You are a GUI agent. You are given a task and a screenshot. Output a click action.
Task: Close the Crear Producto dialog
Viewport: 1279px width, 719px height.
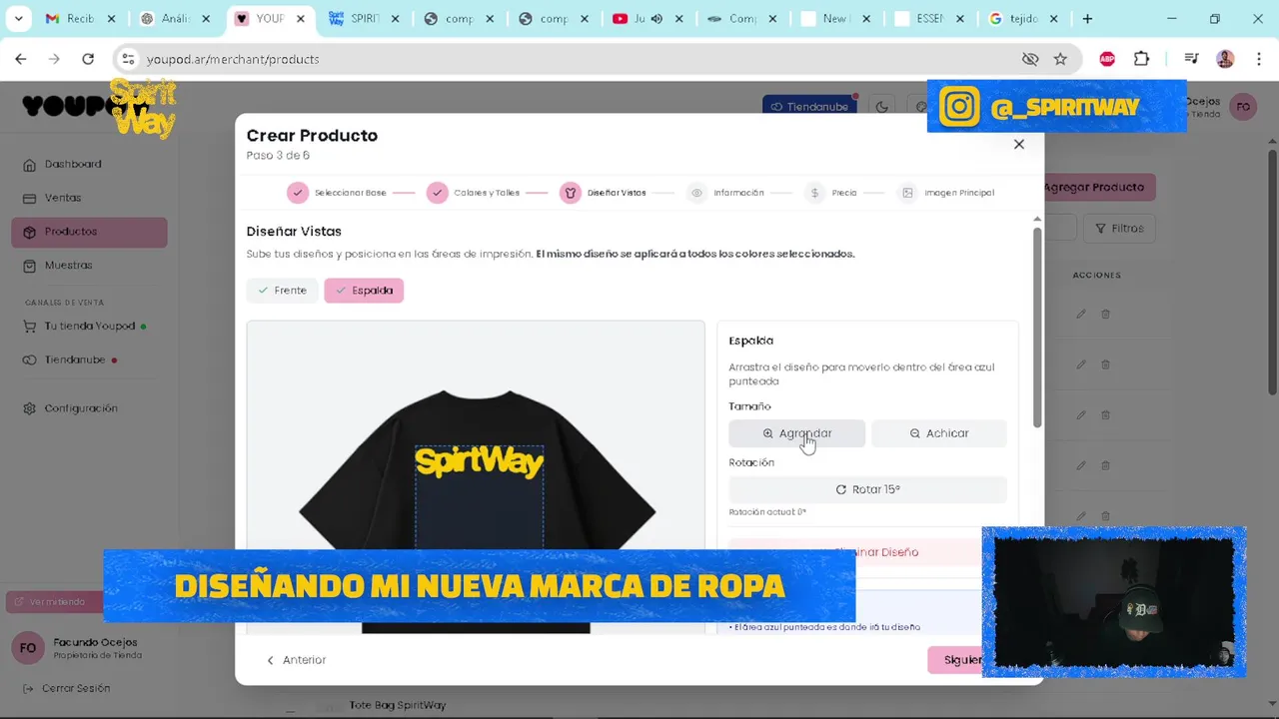pos(1018,144)
